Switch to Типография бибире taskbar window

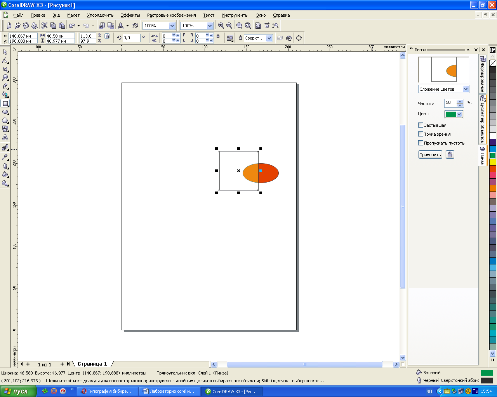[x=107, y=391]
